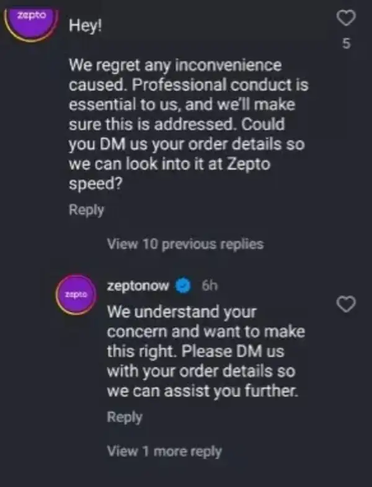The image size is (372, 487).
Task: Reply to the comment ending "Zepto speed?"
Action: coord(86,210)
